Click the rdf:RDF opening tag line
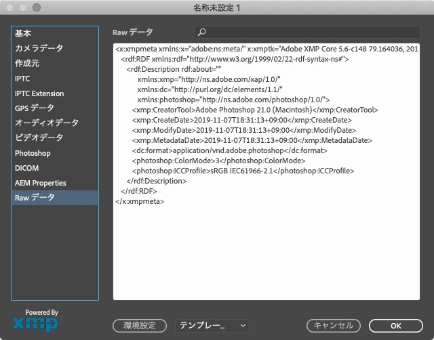 pyautogui.click(x=235, y=59)
